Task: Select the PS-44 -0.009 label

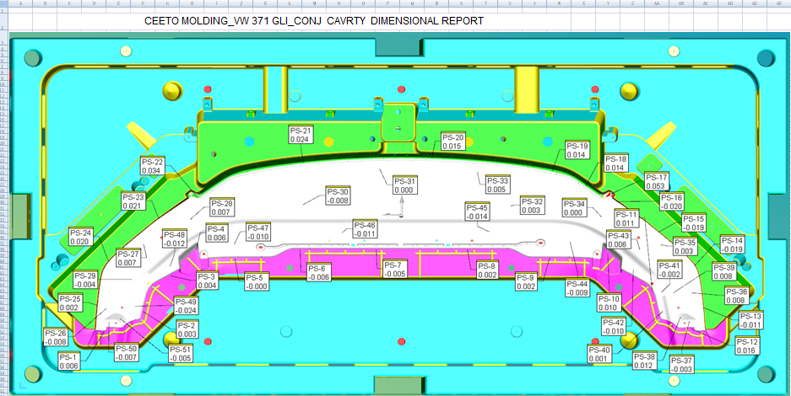Action: [x=578, y=288]
